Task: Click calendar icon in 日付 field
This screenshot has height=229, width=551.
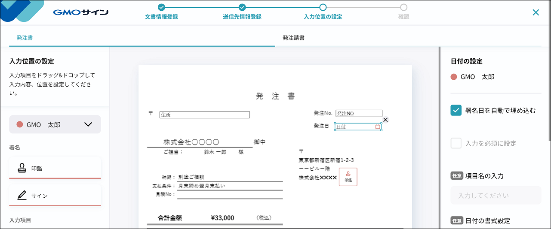Action: (378, 127)
